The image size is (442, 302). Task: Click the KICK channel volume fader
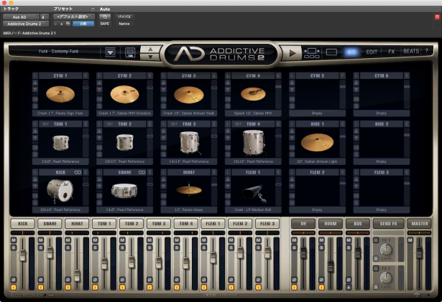(22, 255)
